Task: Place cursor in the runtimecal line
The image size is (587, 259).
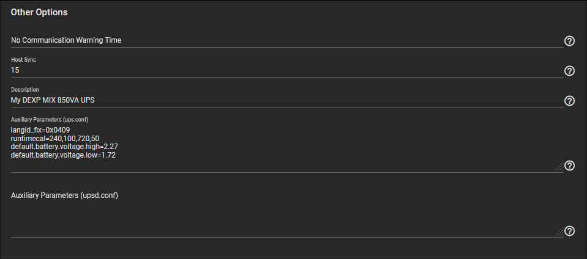Action: [x=55, y=138]
